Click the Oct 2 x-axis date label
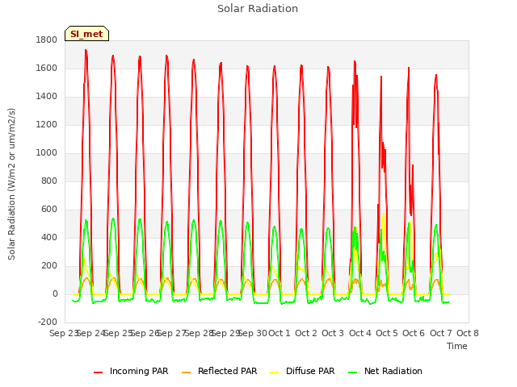 (306, 333)
